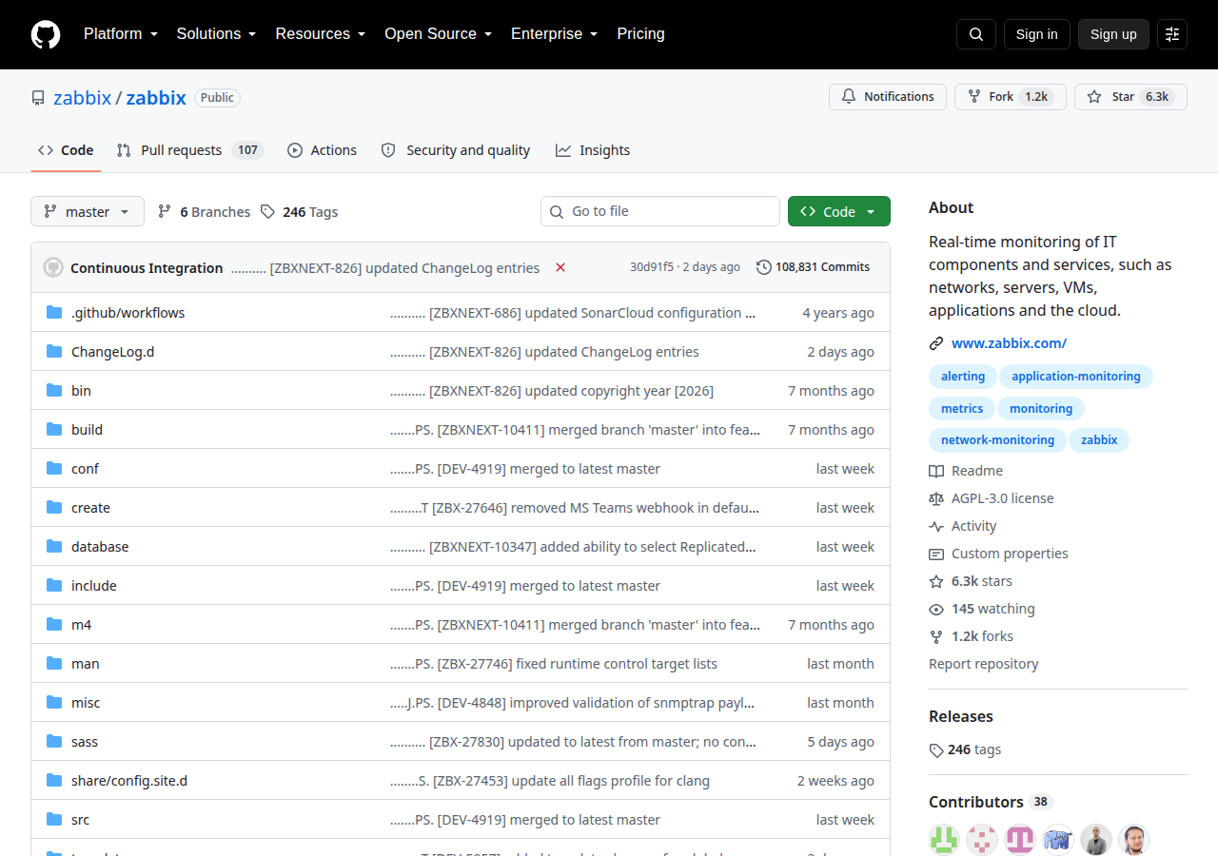This screenshot has height=856, width=1218.
Task: Click the book icon beside Readme
Action: [x=936, y=471]
